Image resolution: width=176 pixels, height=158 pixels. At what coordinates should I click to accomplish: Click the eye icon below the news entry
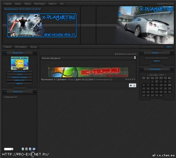tap(130, 85)
